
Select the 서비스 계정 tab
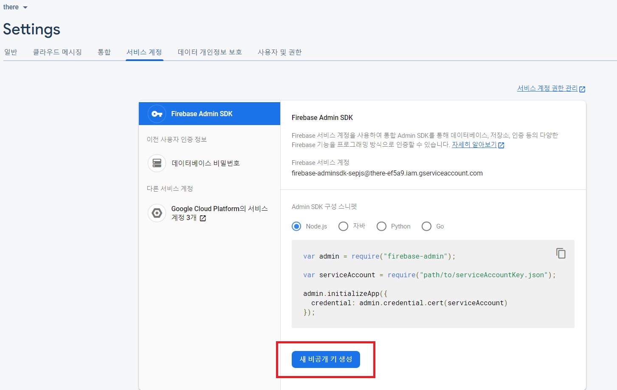[144, 52]
